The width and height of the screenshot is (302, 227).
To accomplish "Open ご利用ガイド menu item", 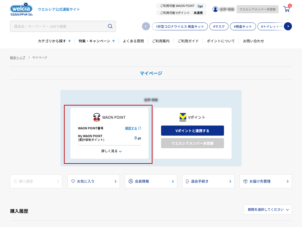I will [188, 41].
